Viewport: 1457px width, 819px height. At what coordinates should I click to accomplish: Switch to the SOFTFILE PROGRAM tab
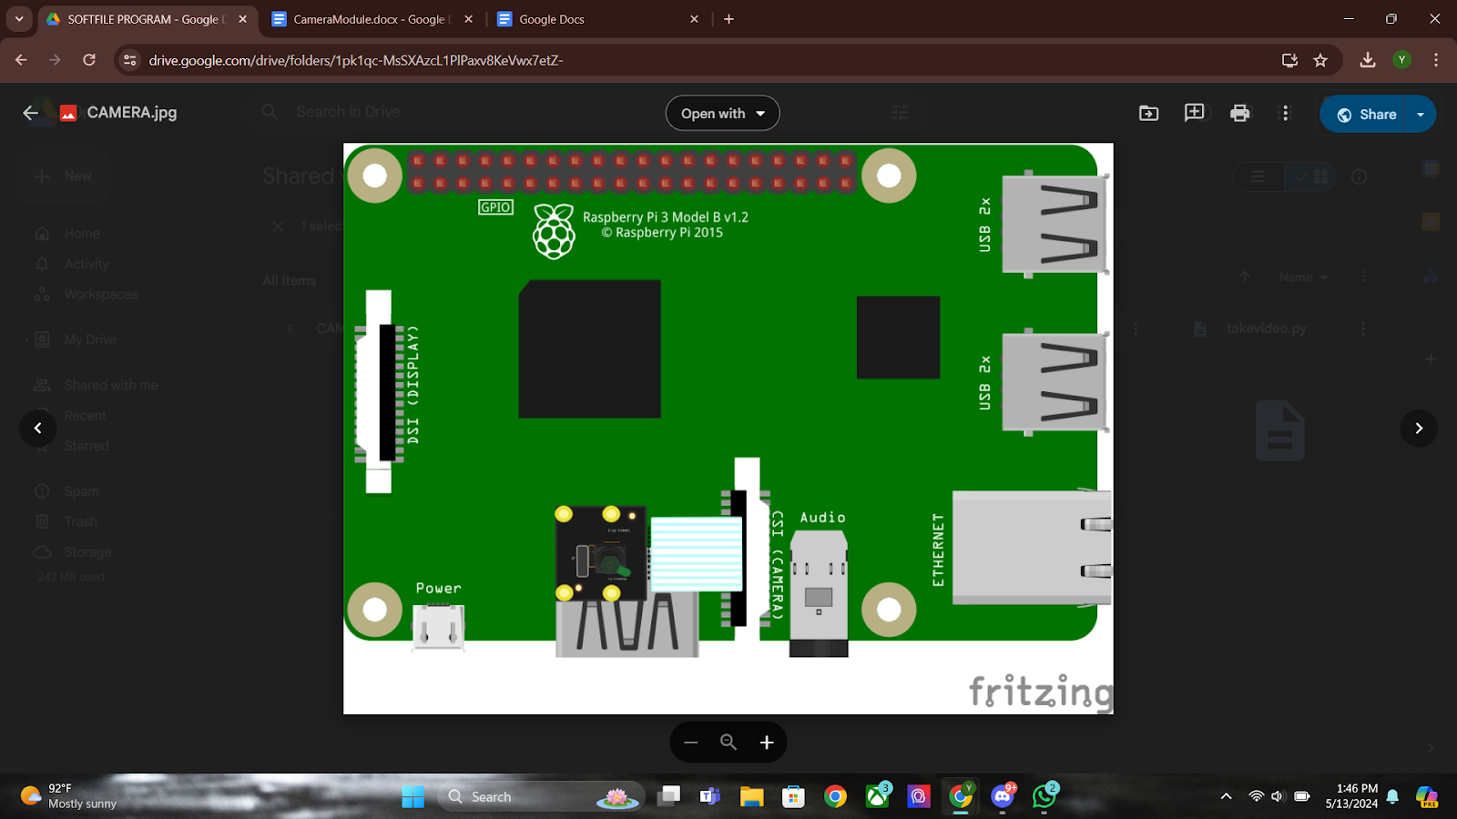(x=146, y=19)
